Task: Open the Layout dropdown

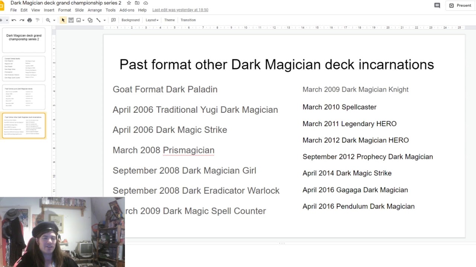Action: [152, 20]
